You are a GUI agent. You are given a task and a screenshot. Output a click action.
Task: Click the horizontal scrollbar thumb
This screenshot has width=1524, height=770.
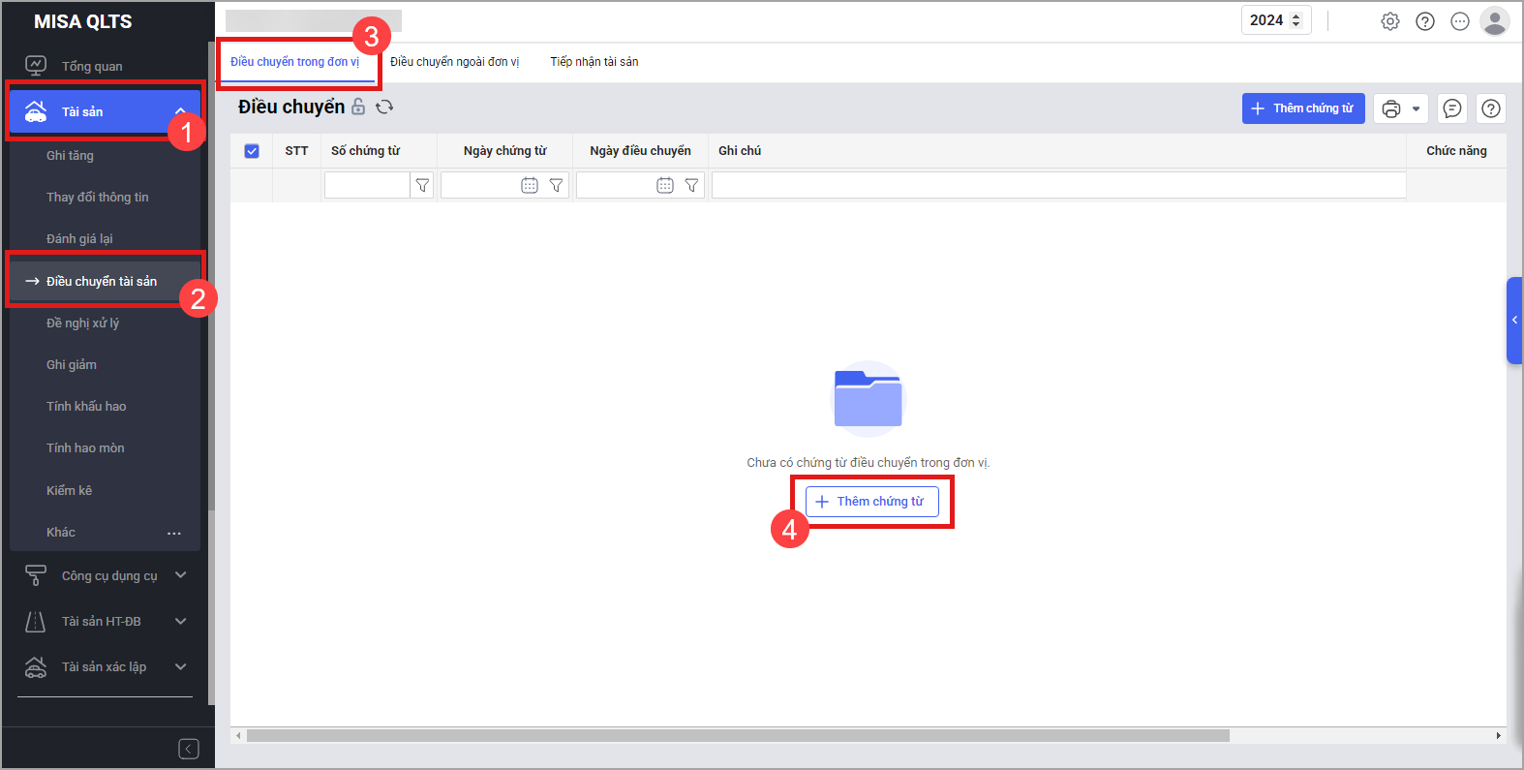point(738,736)
